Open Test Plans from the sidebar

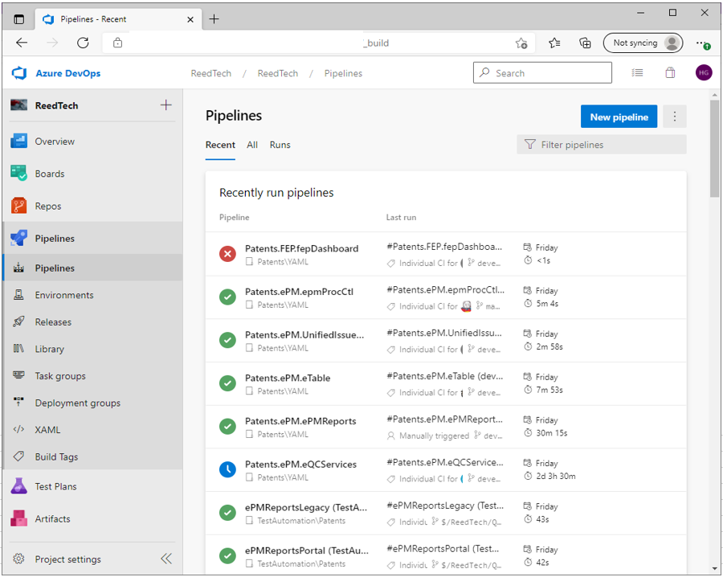point(55,486)
